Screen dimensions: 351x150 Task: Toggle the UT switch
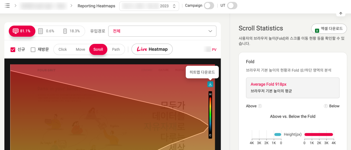click(232, 5)
